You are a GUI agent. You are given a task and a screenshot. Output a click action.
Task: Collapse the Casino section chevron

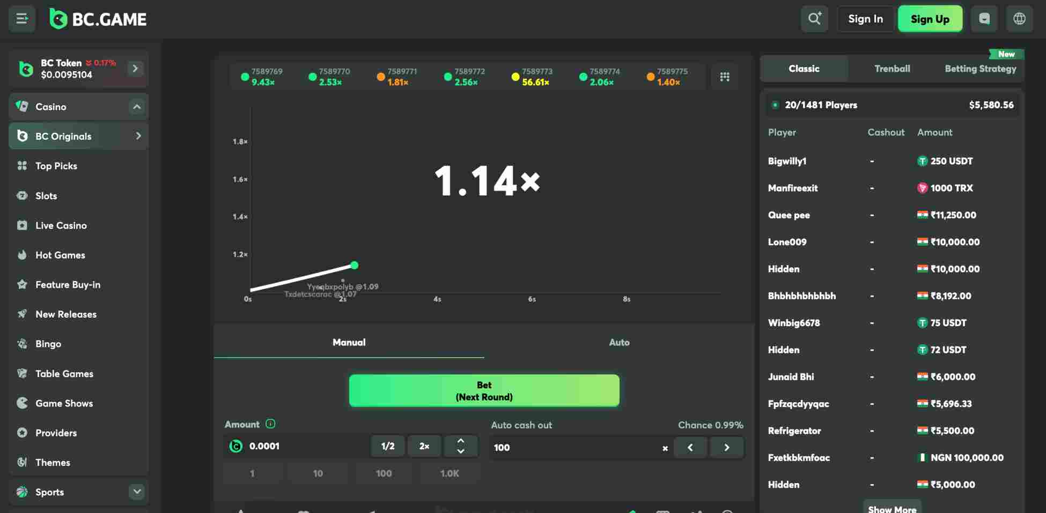[x=137, y=107]
